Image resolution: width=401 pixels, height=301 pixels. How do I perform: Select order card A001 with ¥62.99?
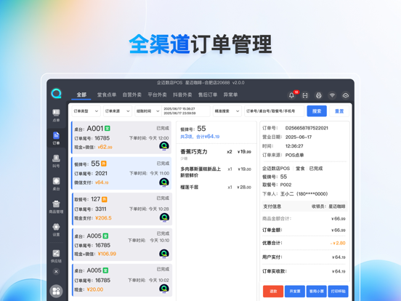click(122, 137)
